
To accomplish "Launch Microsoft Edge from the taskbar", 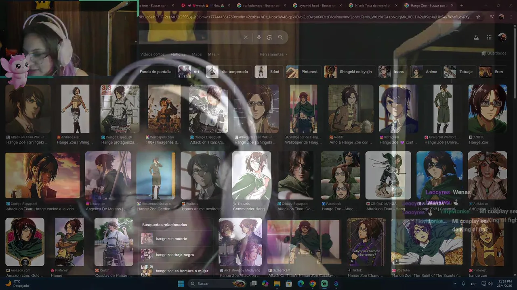I will pyautogui.click(x=301, y=284).
